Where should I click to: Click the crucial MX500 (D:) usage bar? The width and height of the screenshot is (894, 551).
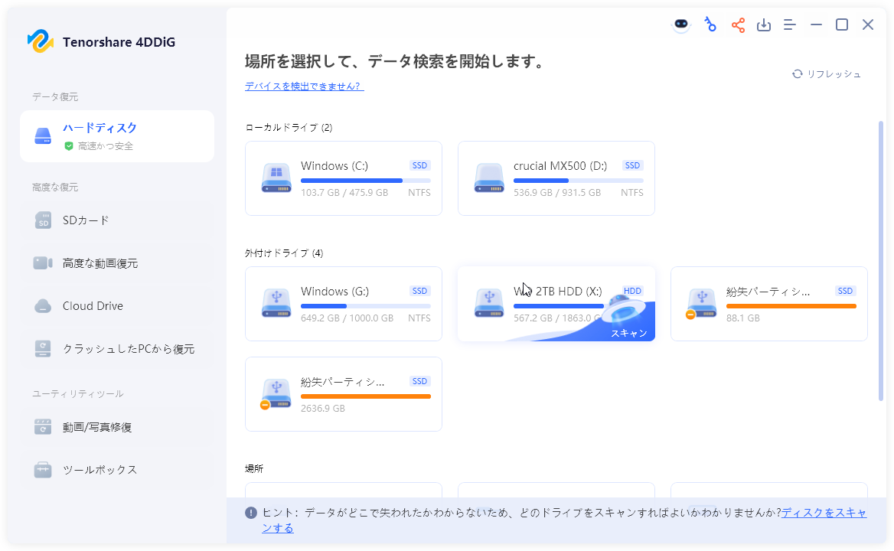[x=578, y=181]
